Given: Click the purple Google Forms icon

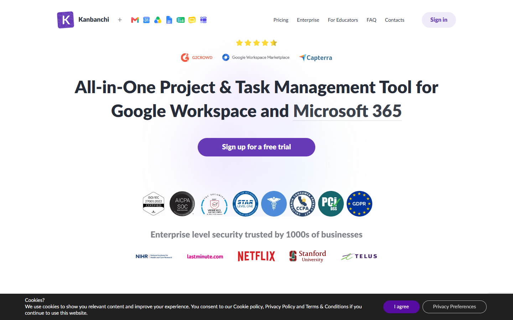Looking at the screenshot, I should [203, 20].
